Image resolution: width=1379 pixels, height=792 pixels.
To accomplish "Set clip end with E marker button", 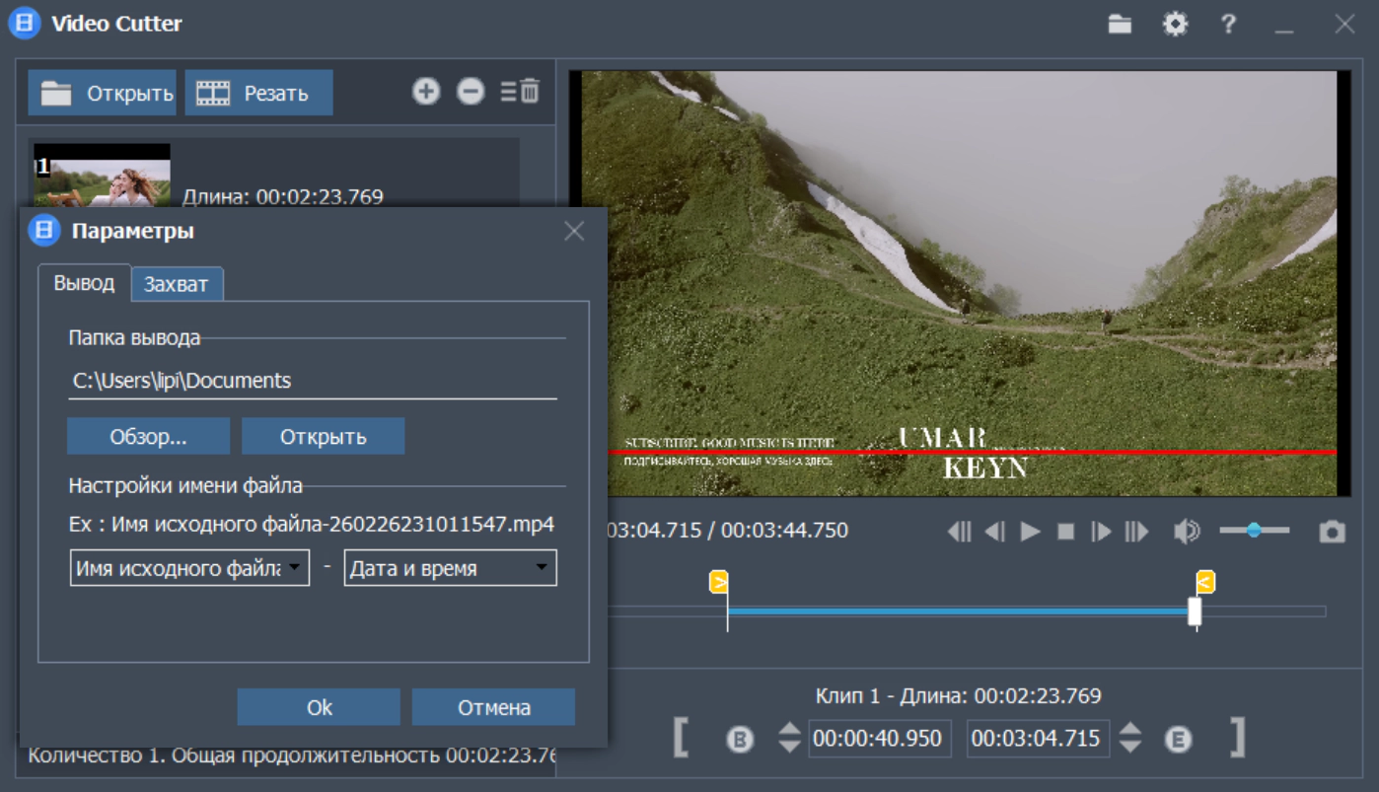I will [x=1178, y=739].
